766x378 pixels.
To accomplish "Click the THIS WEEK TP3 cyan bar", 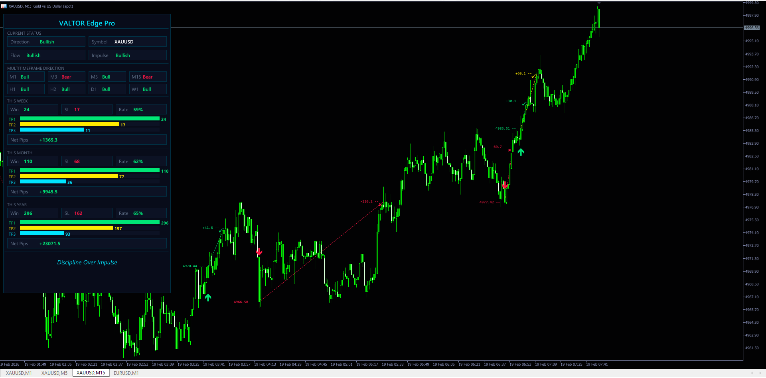I will [52, 130].
